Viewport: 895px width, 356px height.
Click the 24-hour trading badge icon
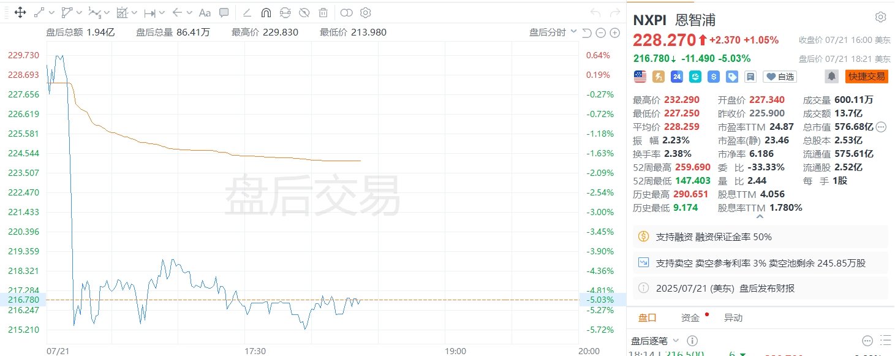pyautogui.click(x=677, y=77)
